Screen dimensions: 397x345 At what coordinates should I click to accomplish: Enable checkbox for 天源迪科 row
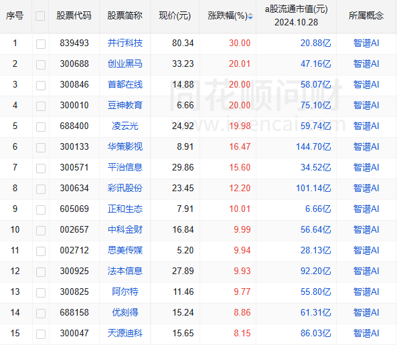click(41, 334)
